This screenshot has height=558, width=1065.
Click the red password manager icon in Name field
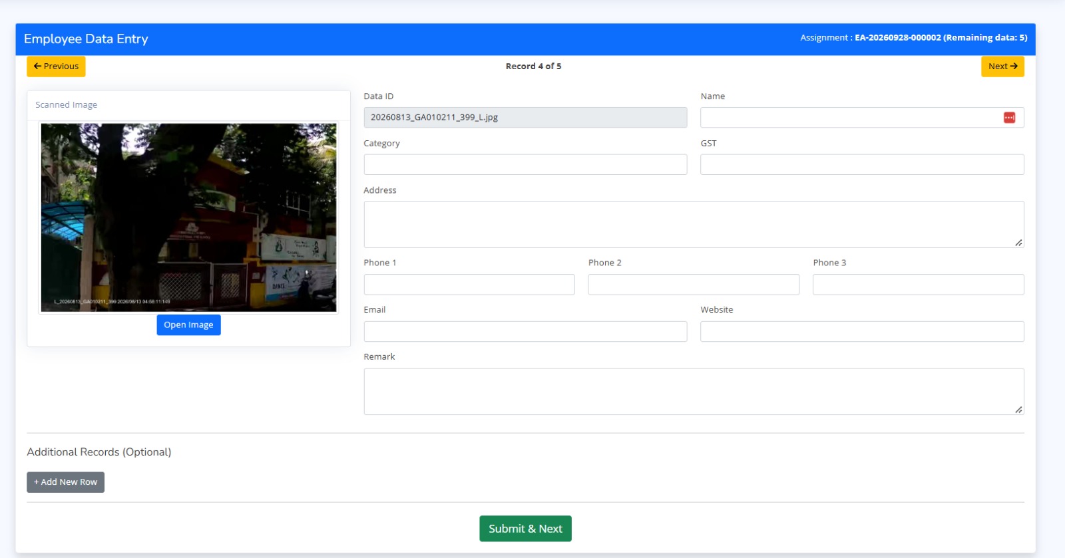tap(1009, 118)
